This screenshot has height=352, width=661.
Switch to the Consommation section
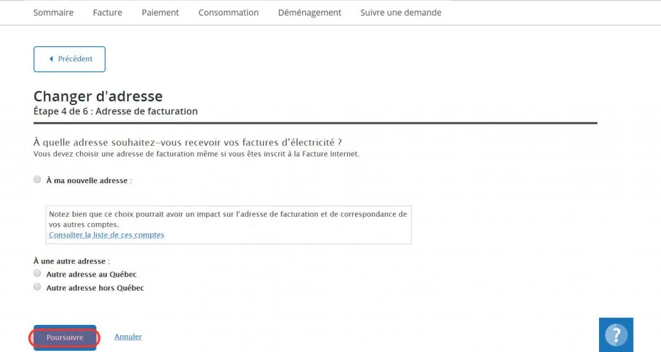[x=229, y=13]
